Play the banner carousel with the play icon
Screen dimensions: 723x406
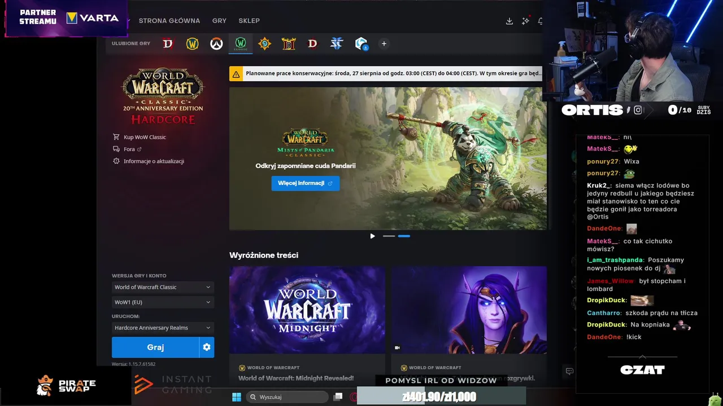(x=372, y=236)
